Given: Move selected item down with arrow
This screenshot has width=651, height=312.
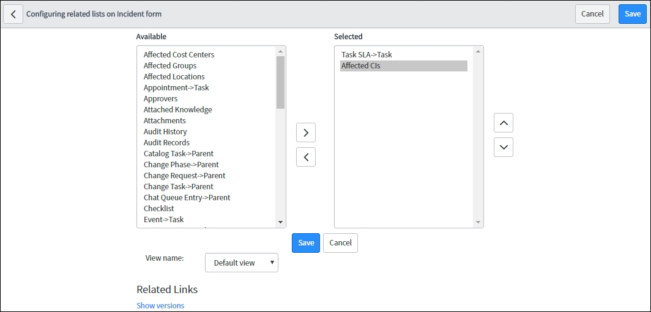Looking at the screenshot, I should tap(504, 147).
